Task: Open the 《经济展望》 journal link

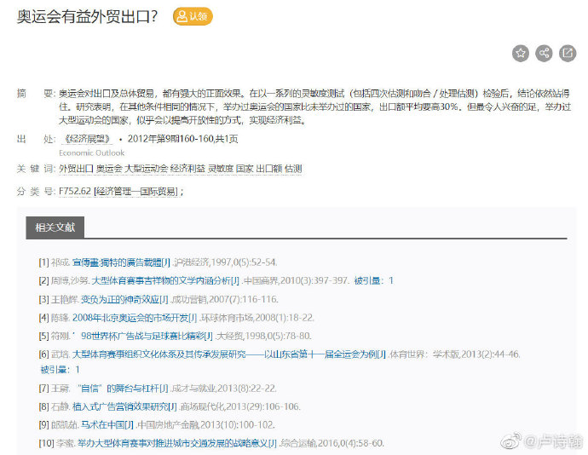Action: (x=86, y=139)
